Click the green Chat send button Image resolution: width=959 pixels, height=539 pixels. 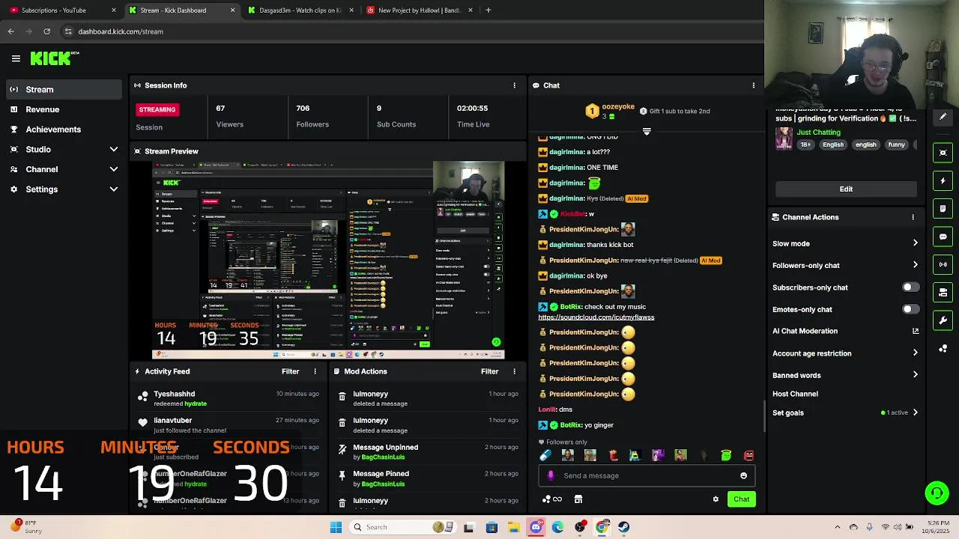coord(741,499)
